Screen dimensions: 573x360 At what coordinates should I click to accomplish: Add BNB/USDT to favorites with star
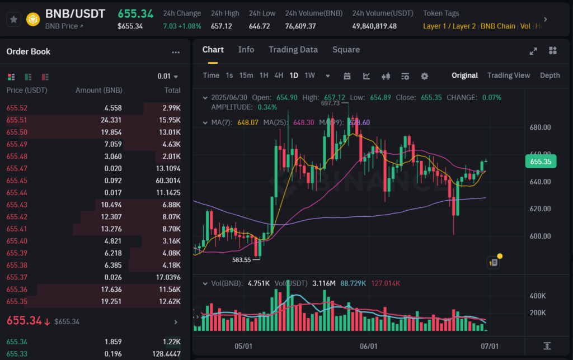coord(14,20)
